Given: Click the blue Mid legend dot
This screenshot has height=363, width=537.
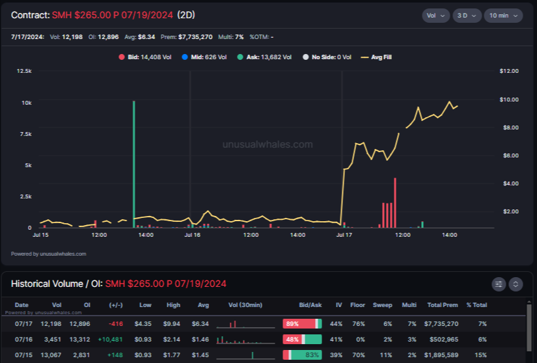Looking at the screenshot, I should click(185, 57).
